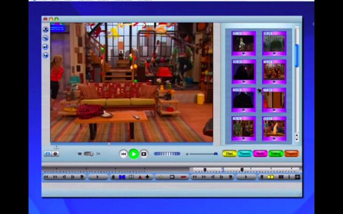Click the black plus icon in bottom toolbar
This screenshot has width=343, height=214.
pyautogui.click(x=147, y=177)
